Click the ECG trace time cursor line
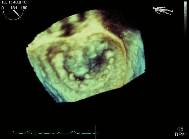This screenshot has width=189, height=139. click(x=96, y=132)
